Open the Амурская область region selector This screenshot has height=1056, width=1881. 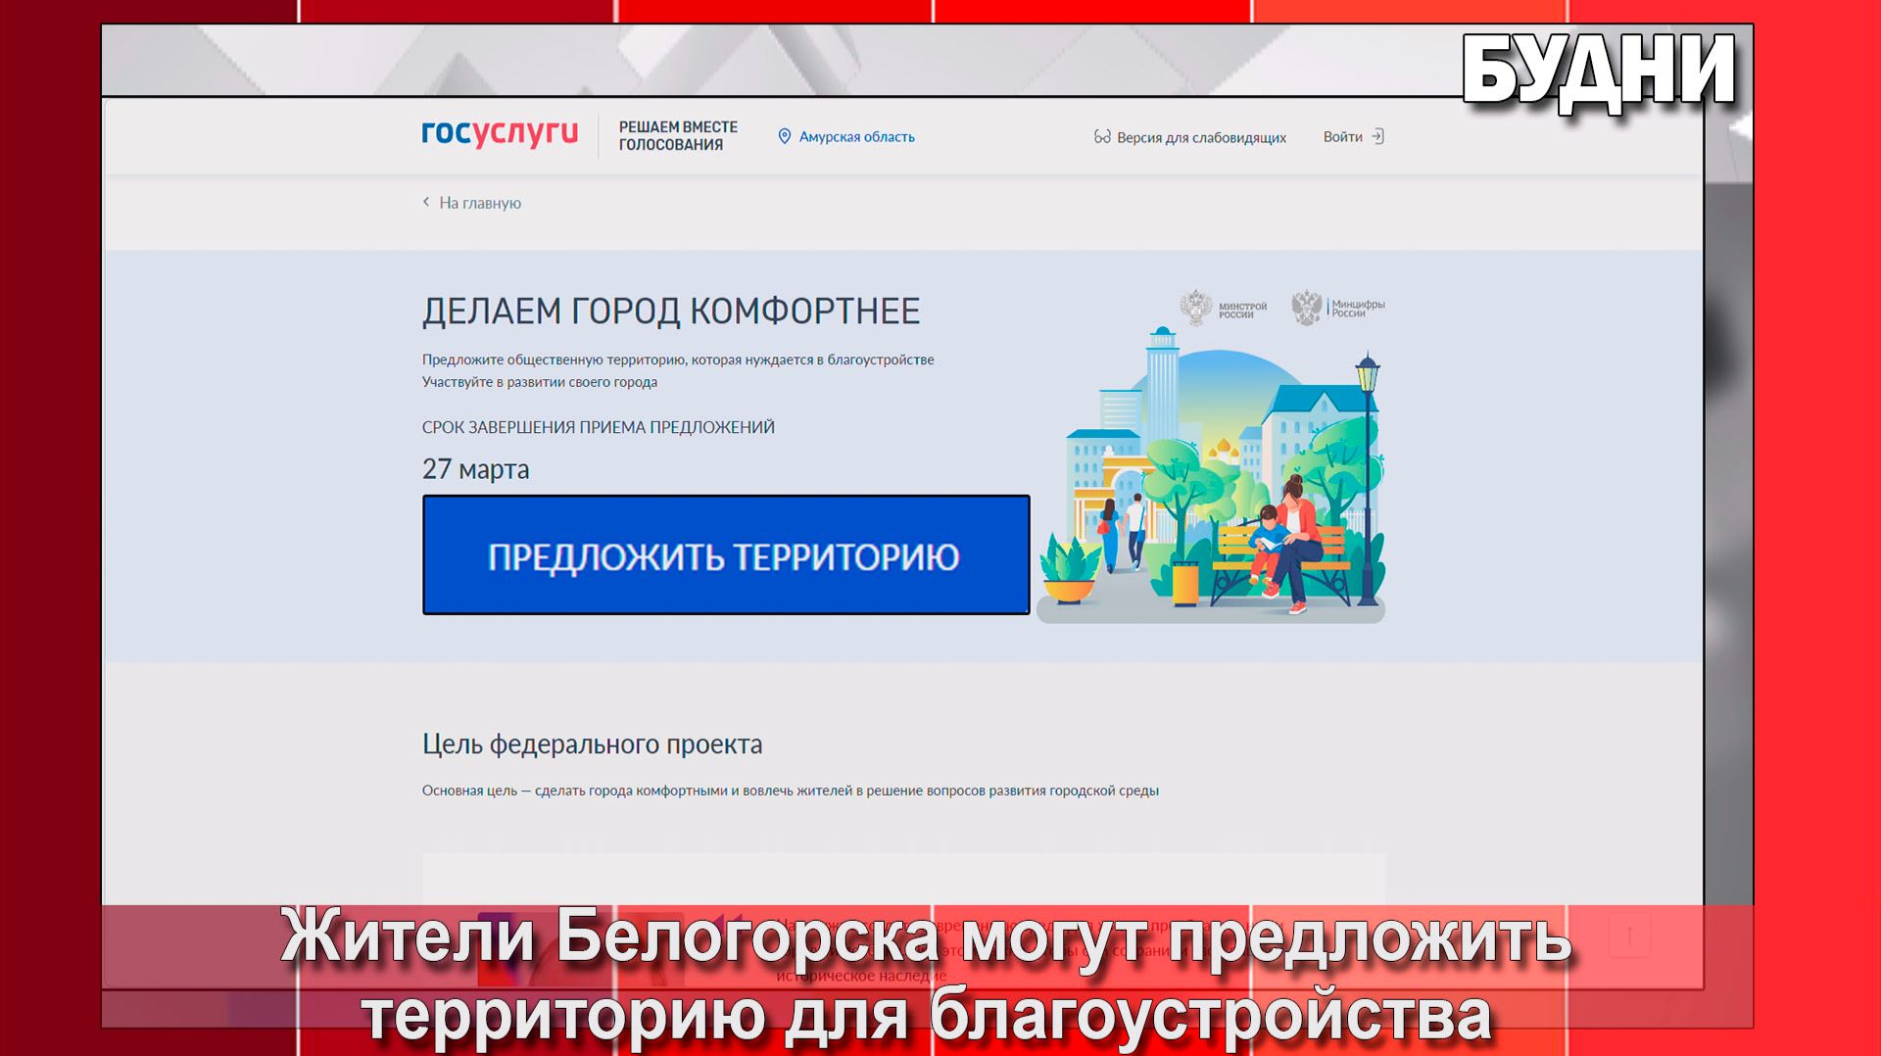point(855,137)
